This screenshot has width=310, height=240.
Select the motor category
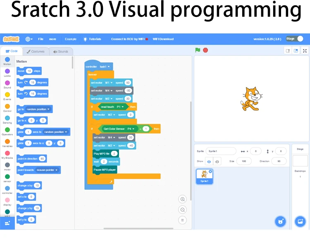tap(7, 167)
